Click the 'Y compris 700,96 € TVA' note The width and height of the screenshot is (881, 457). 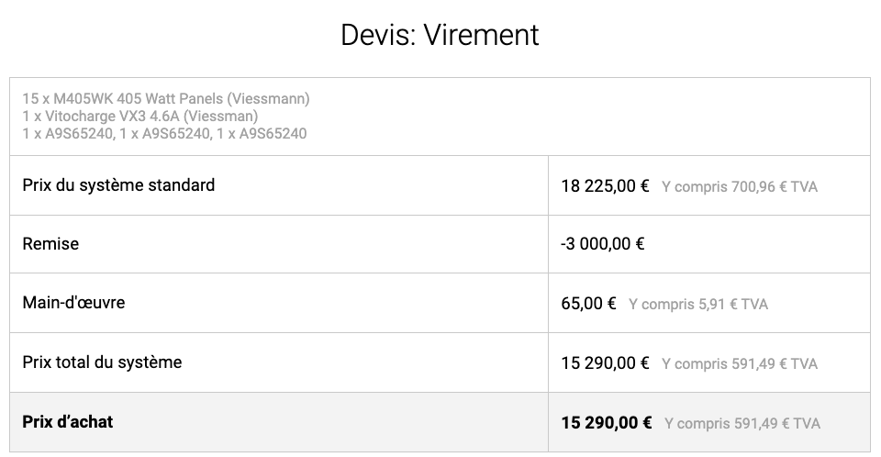pos(740,186)
